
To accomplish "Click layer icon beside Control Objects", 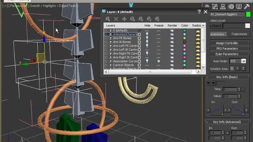I will pos(111,65).
